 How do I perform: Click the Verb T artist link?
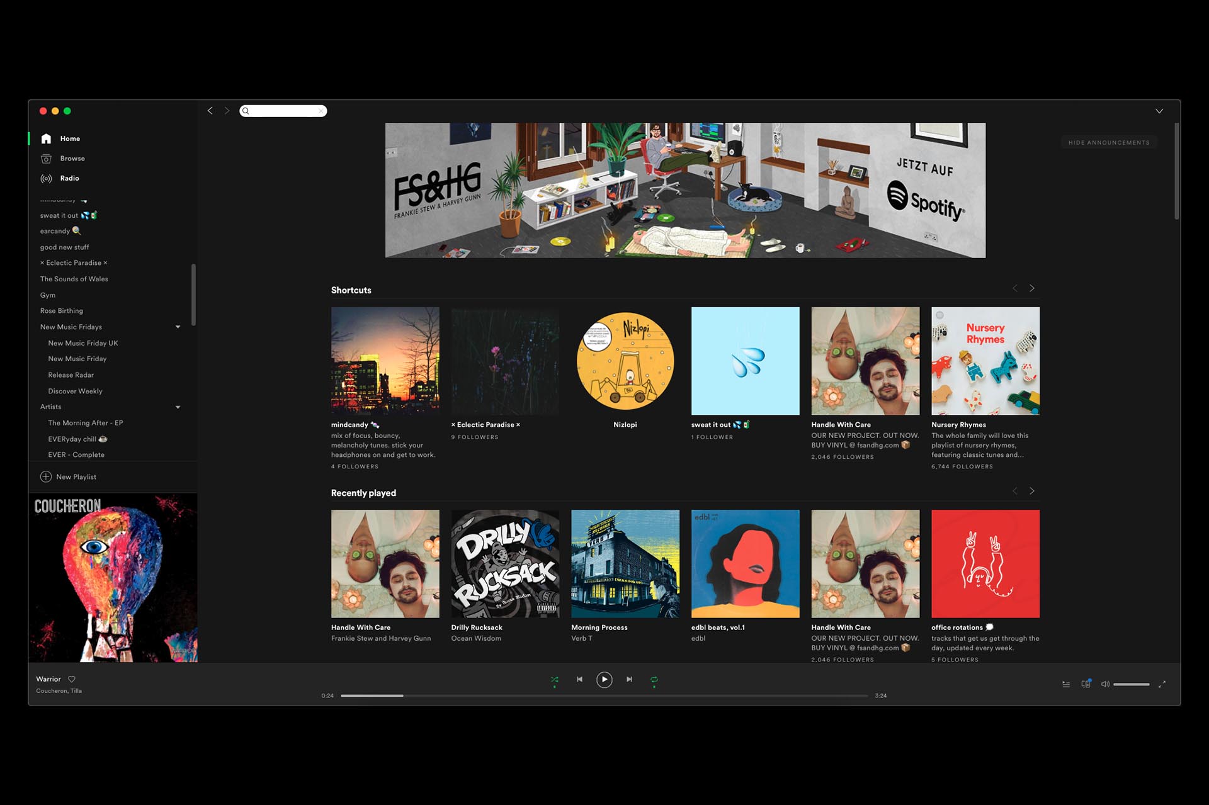tap(581, 638)
